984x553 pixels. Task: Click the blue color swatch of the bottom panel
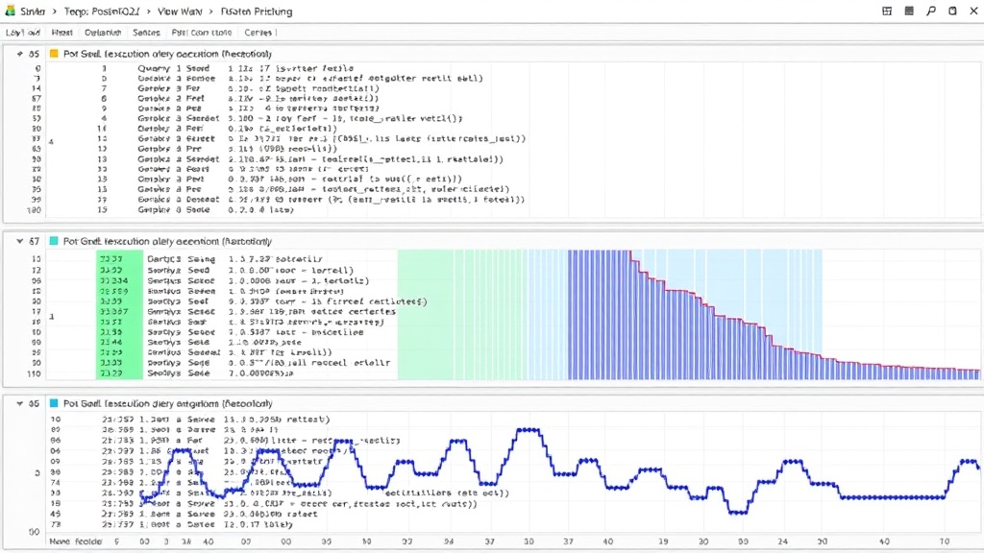pyautogui.click(x=54, y=403)
